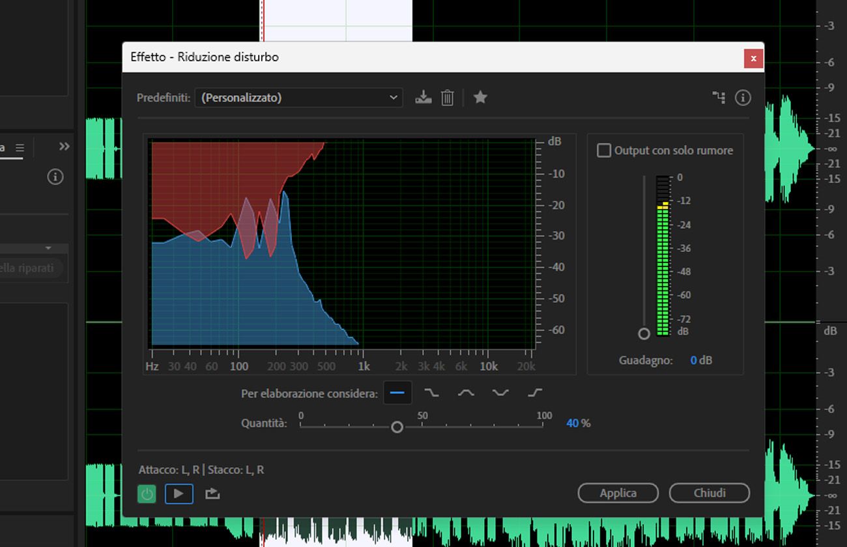847x547 pixels.
Task: Delete the selected preset
Action: click(447, 97)
